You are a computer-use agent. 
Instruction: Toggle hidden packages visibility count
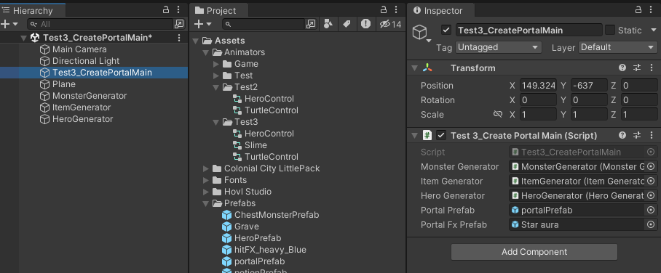[x=390, y=24]
